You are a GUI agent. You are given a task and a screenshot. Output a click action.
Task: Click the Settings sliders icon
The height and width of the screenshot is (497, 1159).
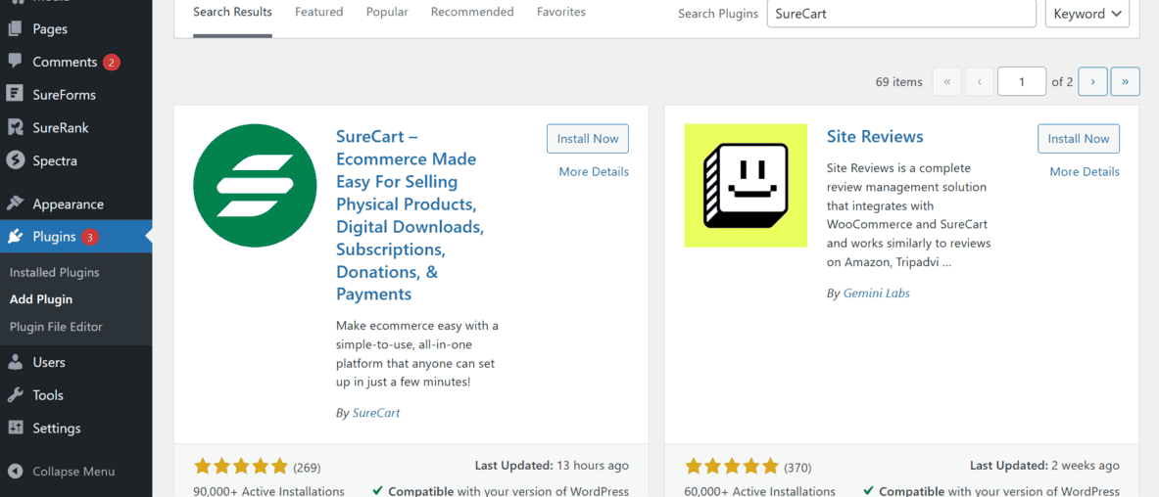point(15,429)
